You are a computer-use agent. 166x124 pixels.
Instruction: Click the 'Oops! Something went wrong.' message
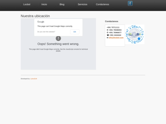58,44
